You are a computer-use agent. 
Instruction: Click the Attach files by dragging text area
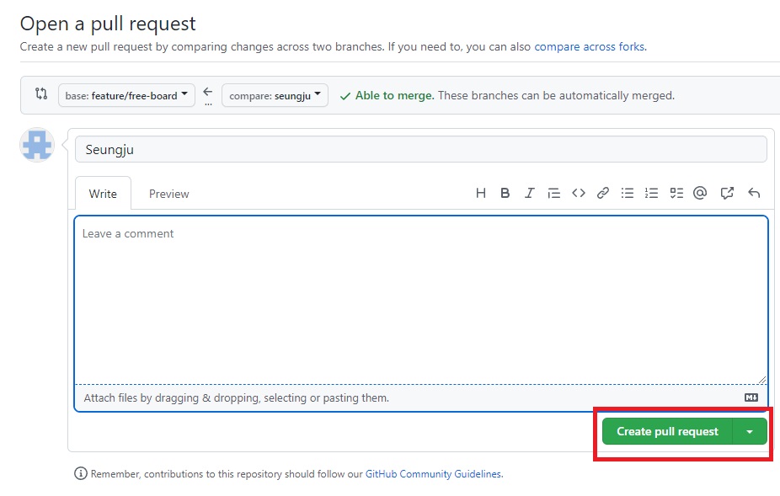click(x=237, y=398)
